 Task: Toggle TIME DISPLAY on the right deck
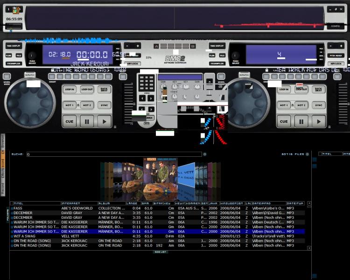click(x=217, y=46)
